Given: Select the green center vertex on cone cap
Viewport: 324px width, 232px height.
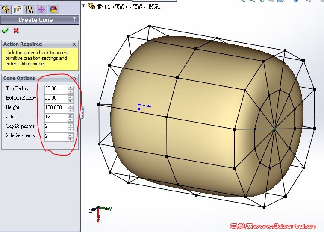Looking at the screenshot, I should (274, 129).
